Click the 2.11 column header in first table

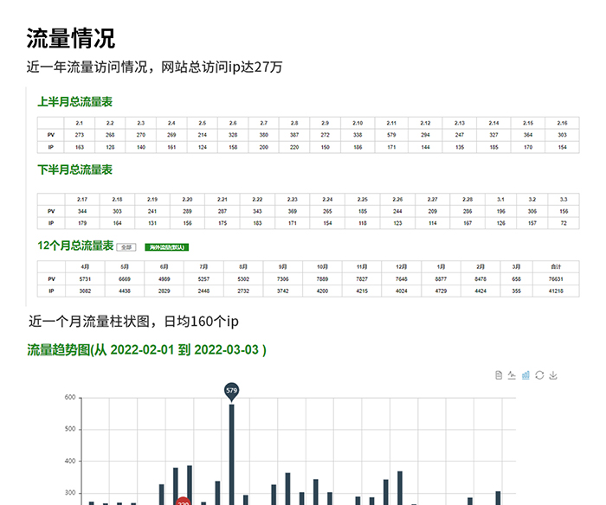[391, 123]
